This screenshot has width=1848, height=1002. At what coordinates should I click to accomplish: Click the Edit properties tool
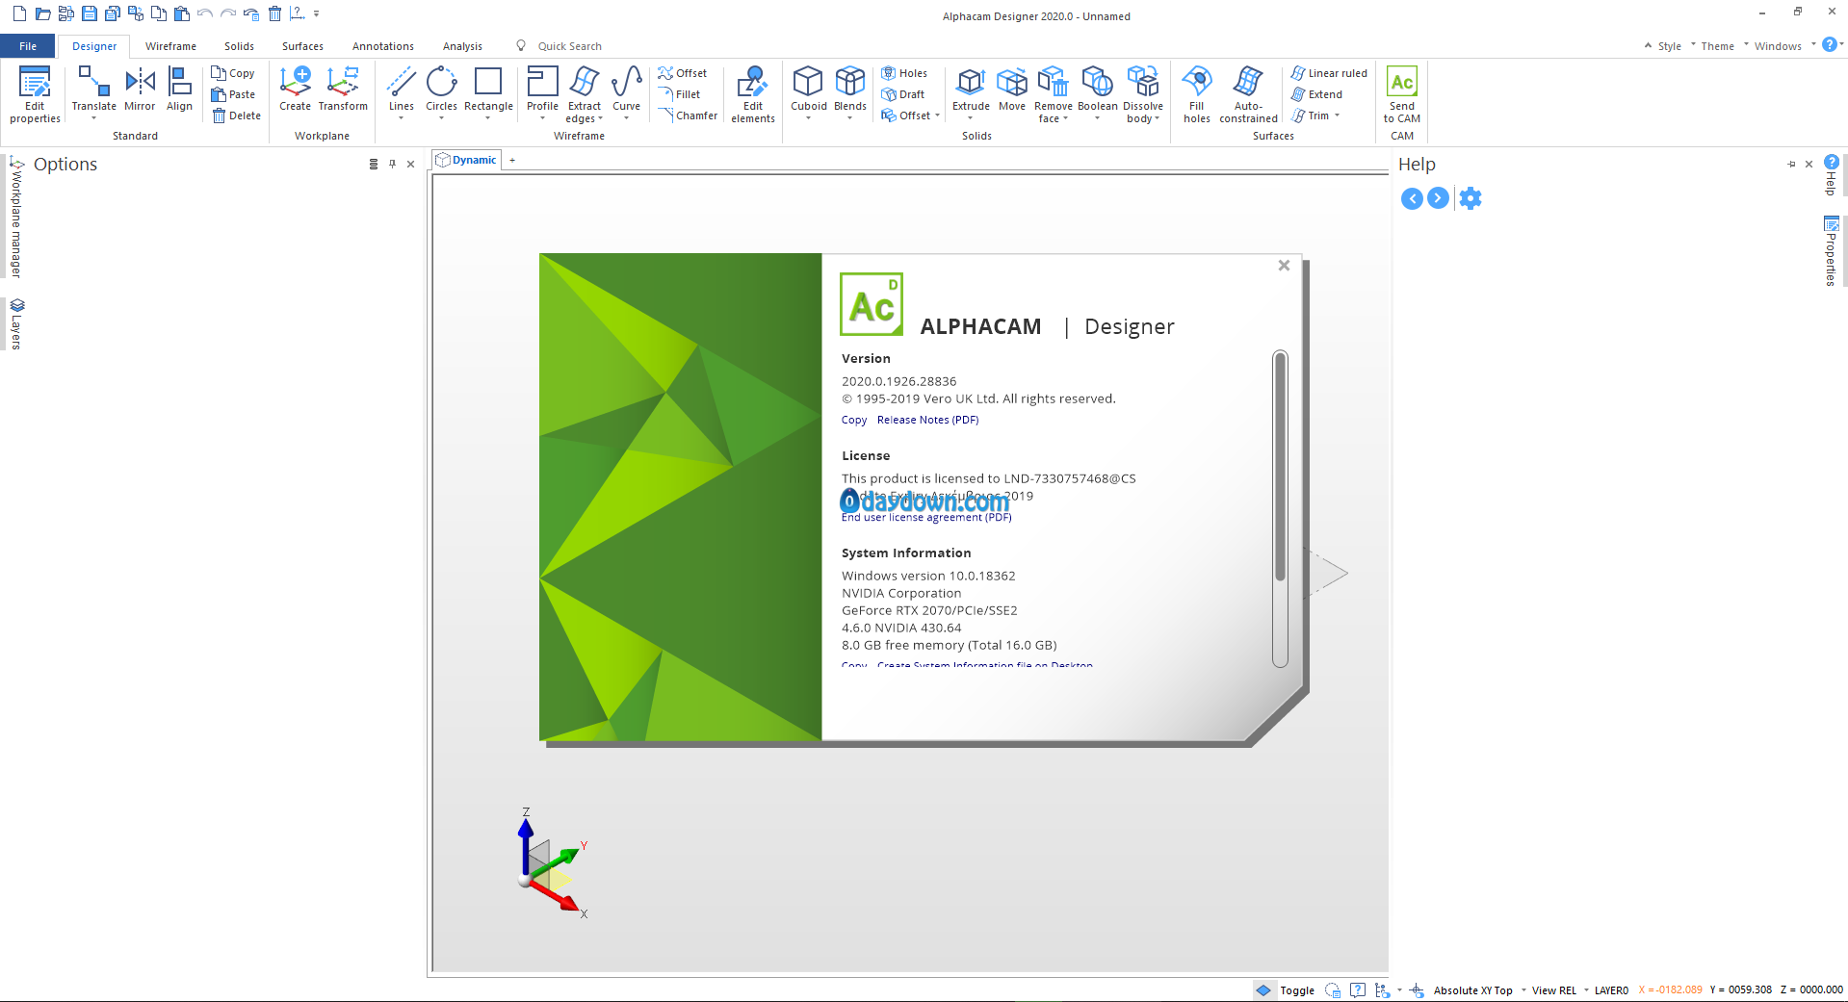[35, 95]
